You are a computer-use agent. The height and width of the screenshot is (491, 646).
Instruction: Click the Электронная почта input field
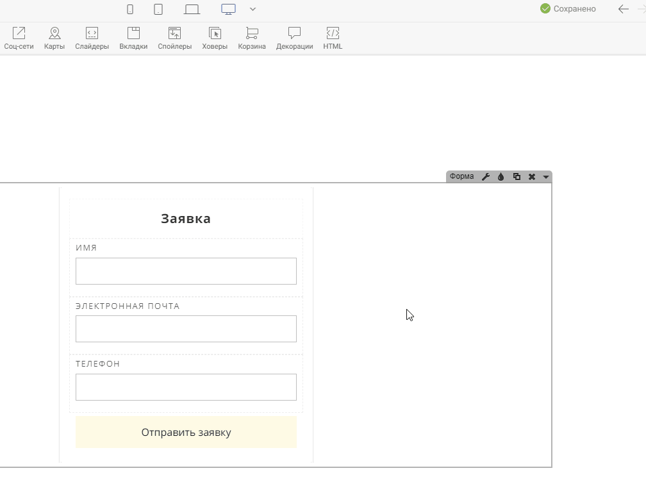coord(186,329)
